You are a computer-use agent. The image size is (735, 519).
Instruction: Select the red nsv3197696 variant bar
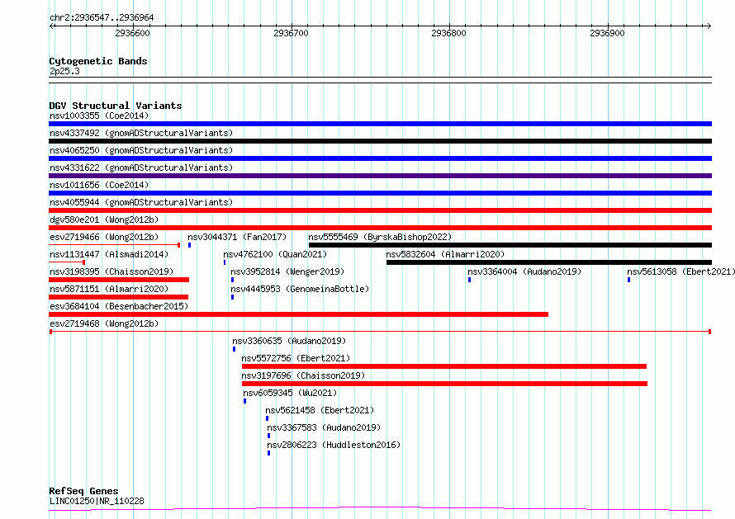point(445,384)
